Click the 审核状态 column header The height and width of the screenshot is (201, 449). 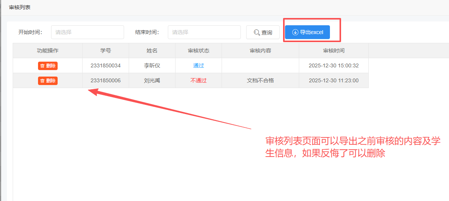coord(199,51)
